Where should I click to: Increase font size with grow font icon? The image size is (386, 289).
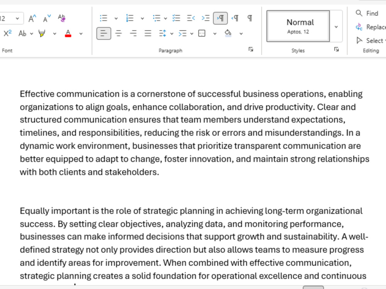point(32,18)
